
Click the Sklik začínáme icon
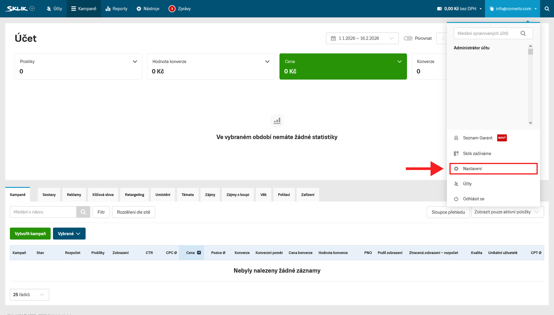[x=456, y=154]
